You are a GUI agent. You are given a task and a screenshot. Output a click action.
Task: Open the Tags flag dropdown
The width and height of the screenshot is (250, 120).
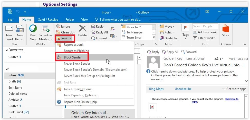pos(185,32)
